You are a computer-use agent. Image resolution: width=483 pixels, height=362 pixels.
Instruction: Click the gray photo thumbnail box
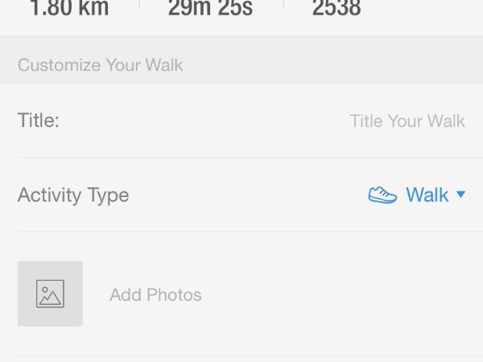pyautogui.click(x=50, y=294)
